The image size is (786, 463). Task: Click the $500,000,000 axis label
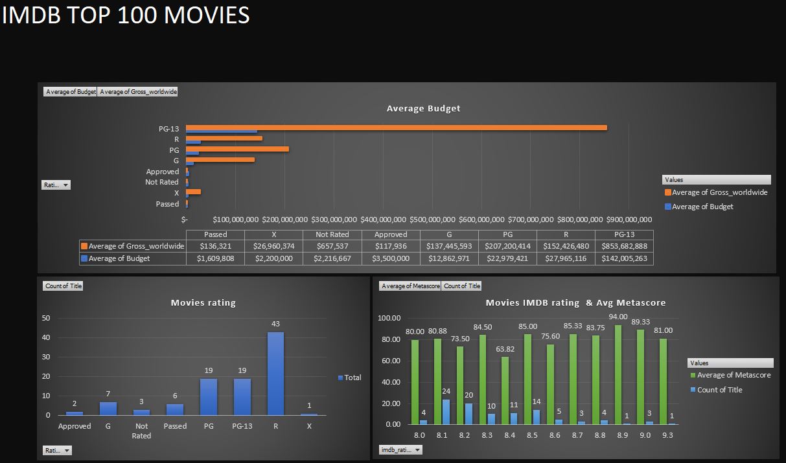pos(432,220)
